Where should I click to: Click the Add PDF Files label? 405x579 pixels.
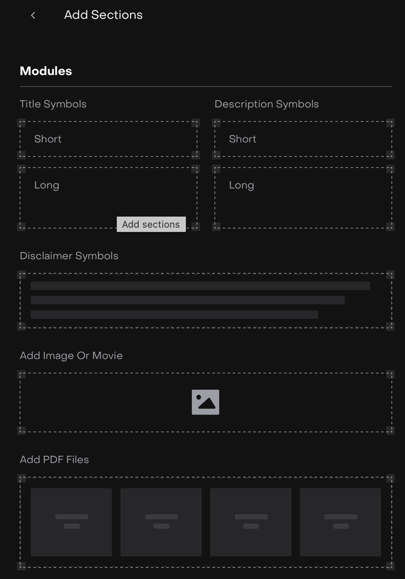click(55, 460)
